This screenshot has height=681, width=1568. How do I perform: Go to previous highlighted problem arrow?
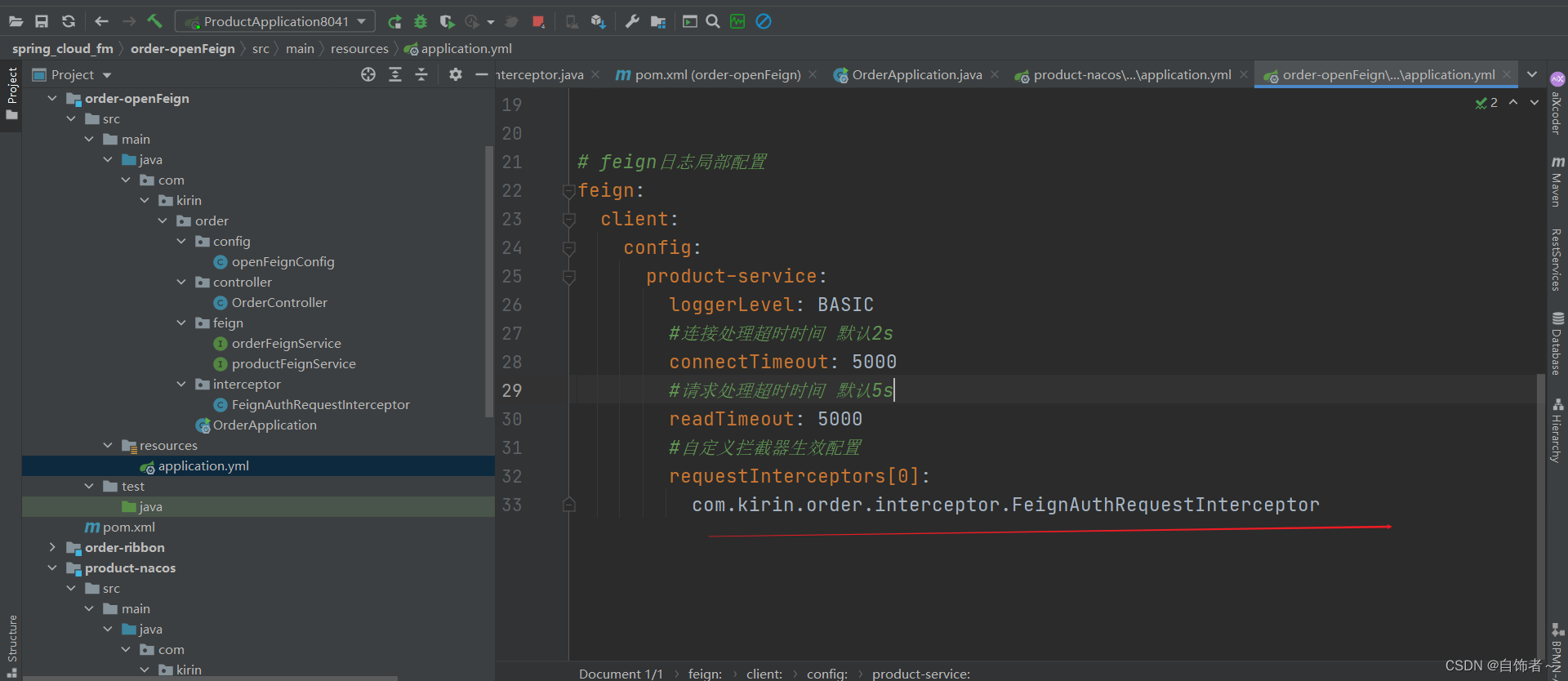tap(1513, 102)
